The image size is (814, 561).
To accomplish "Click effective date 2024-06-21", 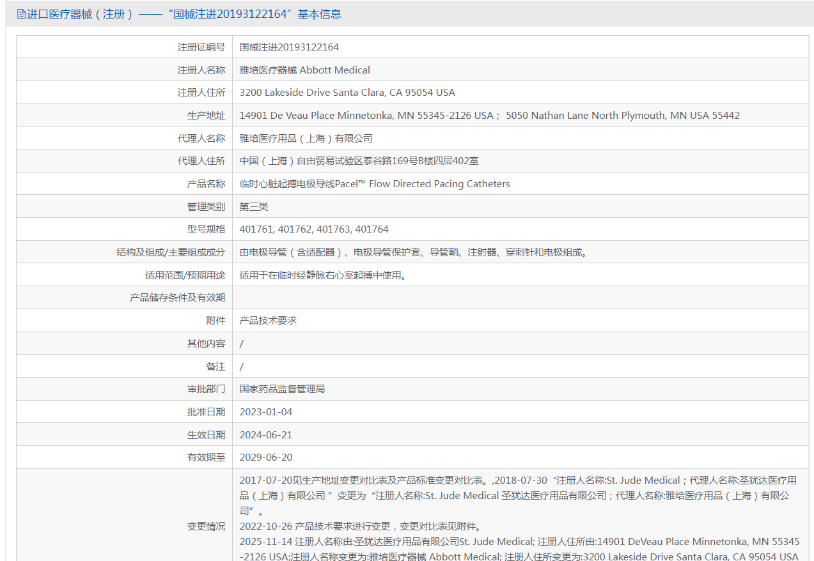I will coord(266,435).
